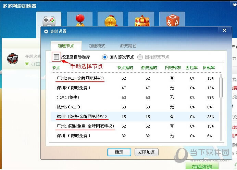This screenshot has height=170, width=237.
Task: Click the 立即加速 button
Action: pos(147,152)
